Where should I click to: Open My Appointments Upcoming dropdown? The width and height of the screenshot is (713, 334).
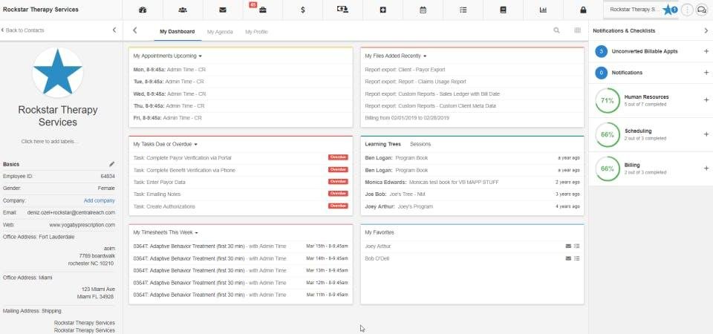168,56
